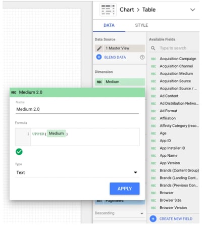Click the ABC type icon on Medium dimension
Screen dimensions: 202x225
[99, 82]
